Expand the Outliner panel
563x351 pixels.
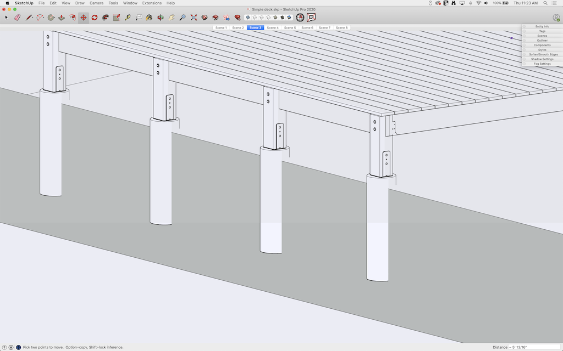(542, 41)
